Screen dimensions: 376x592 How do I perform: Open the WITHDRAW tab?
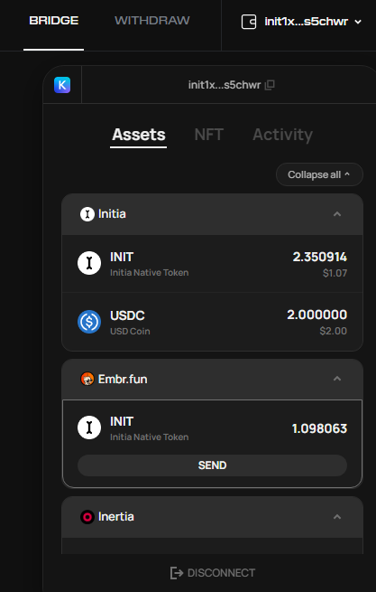click(152, 21)
